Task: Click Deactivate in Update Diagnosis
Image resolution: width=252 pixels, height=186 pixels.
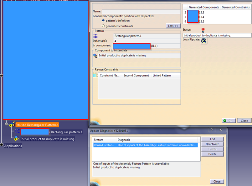Action: point(212,144)
